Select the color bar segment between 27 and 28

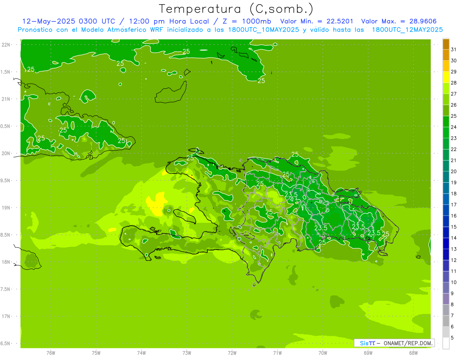(x=446, y=88)
